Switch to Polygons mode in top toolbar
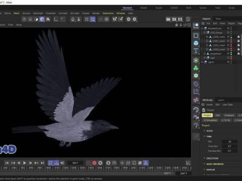The height and width of the screenshot is (181, 242). pyautogui.click(x=36, y=19)
